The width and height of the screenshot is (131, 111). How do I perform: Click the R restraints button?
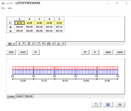tap(95, 52)
